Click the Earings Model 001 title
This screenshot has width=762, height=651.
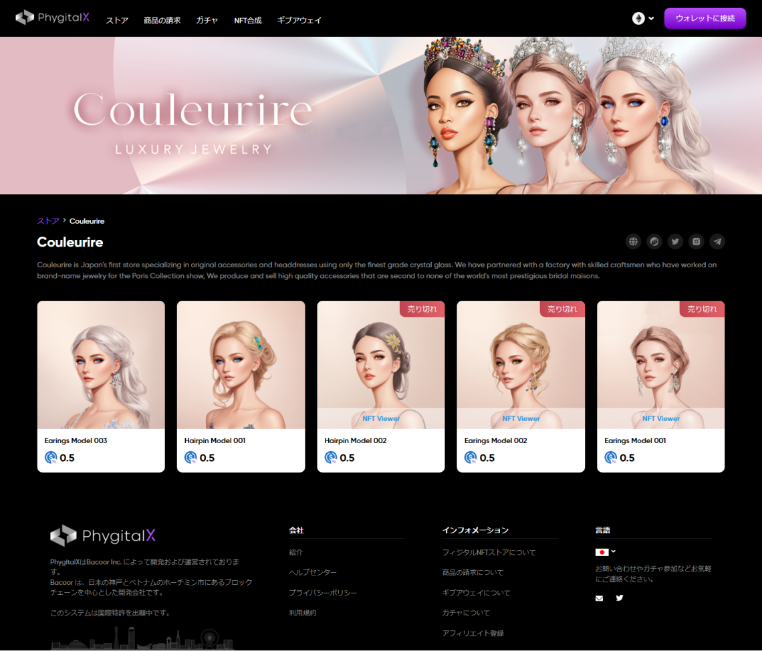pos(635,440)
